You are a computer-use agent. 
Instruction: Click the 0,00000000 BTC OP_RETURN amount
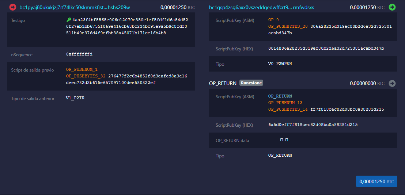[367, 83]
